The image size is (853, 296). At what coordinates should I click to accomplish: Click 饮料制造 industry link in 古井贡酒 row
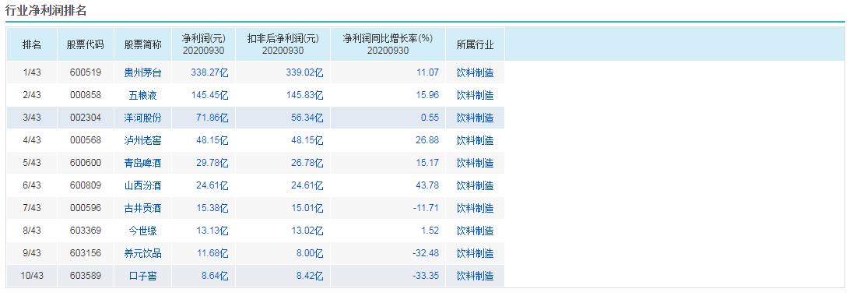coord(475,208)
